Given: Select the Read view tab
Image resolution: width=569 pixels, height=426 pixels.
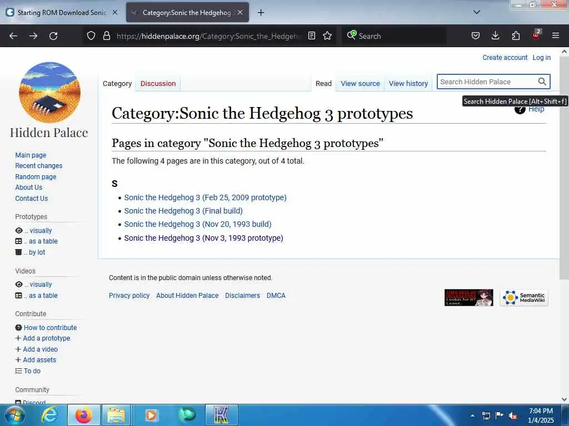Looking at the screenshot, I should pos(323,84).
